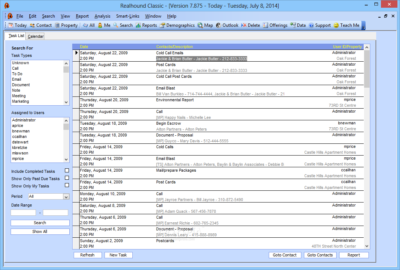The image size is (400, 270).
Task: Click up arrow in Assigned to Users list
Action: click(66, 120)
